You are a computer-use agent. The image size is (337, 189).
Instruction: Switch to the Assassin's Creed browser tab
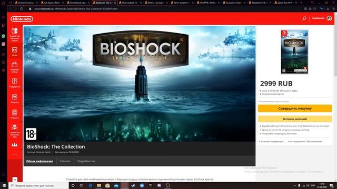coord(234,3)
